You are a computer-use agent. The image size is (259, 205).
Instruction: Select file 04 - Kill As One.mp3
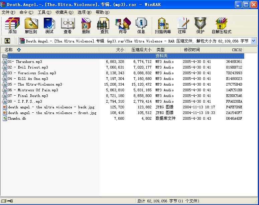pyautogui.click(x=28, y=79)
